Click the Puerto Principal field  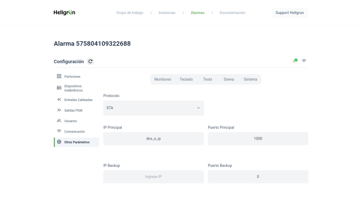[x=258, y=139]
